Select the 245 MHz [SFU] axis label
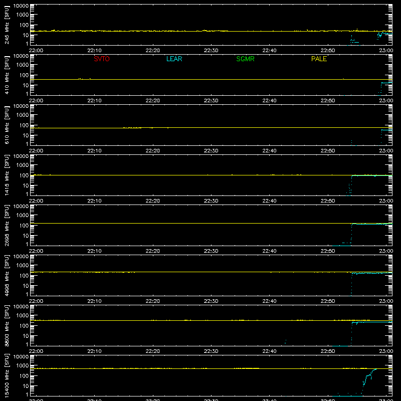The width and height of the screenshot is (401, 401). [x=7, y=25]
